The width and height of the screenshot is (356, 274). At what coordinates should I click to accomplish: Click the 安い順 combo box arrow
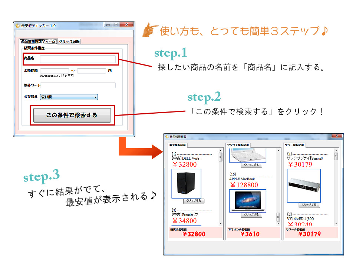coord(95,97)
